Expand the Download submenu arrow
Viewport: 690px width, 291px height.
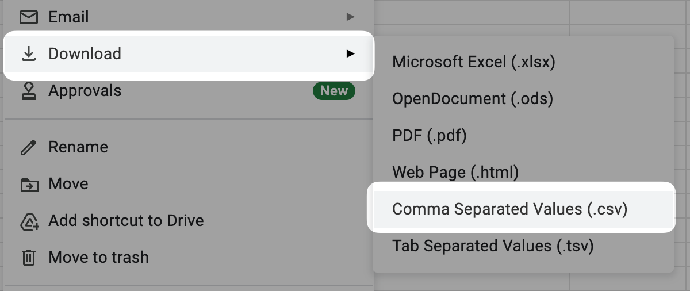[350, 54]
